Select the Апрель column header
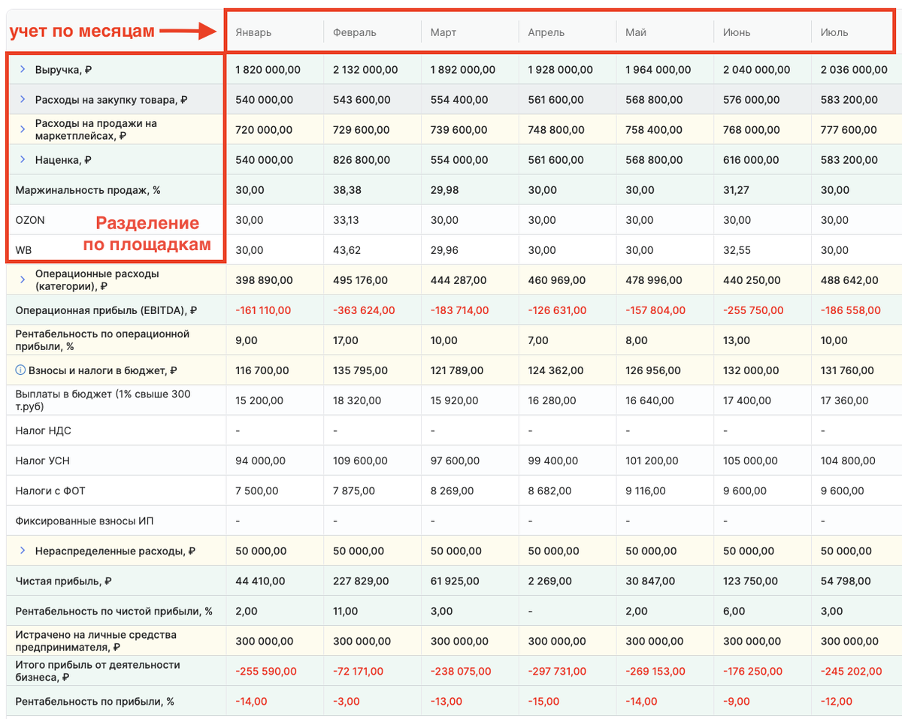This screenshot has width=902, height=719. pos(546,32)
